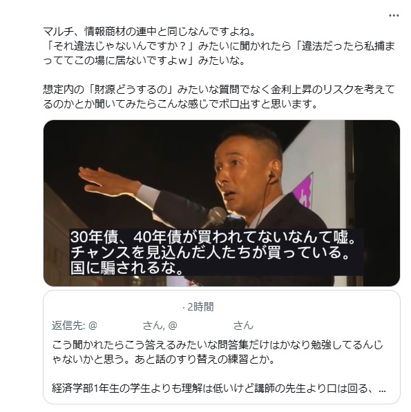Click the subtitle チャンスを見込んだ人たちが買っている

click(x=209, y=253)
